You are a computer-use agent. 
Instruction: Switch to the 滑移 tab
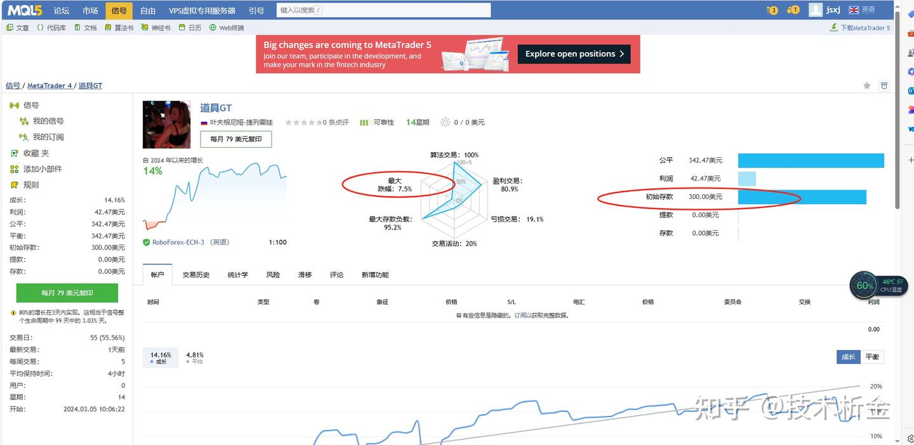[305, 274]
